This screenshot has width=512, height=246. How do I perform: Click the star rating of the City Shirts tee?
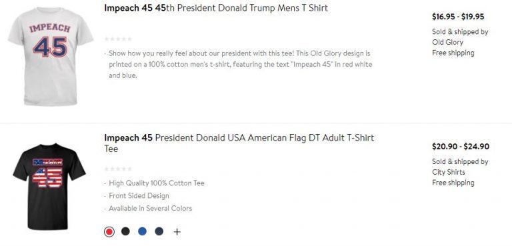(x=118, y=169)
